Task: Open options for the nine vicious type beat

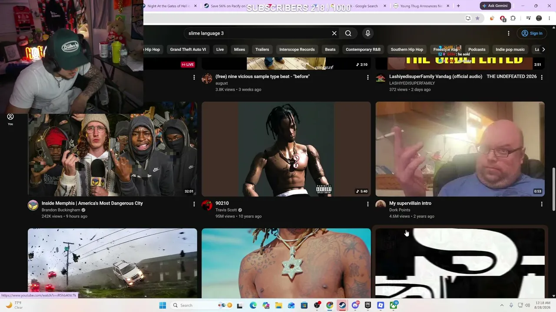Action: point(368,77)
